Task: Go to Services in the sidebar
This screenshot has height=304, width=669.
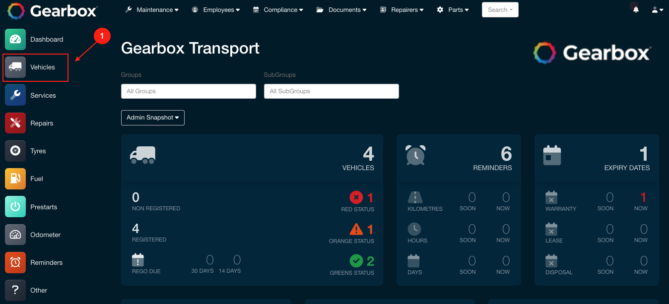Action: [x=43, y=95]
